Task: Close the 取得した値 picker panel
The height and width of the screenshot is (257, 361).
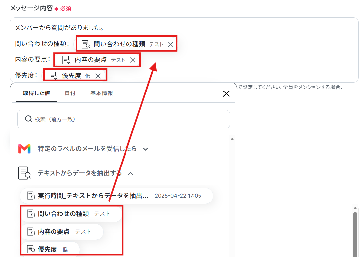Action: coord(226,93)
